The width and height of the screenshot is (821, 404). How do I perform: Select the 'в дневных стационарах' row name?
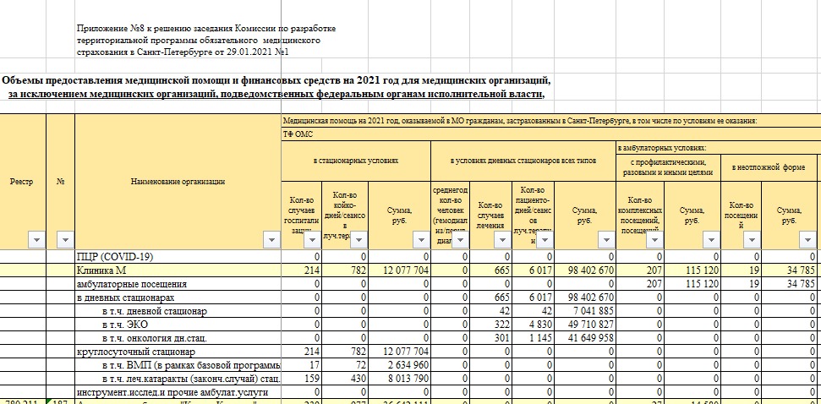[x=178, y=298]
